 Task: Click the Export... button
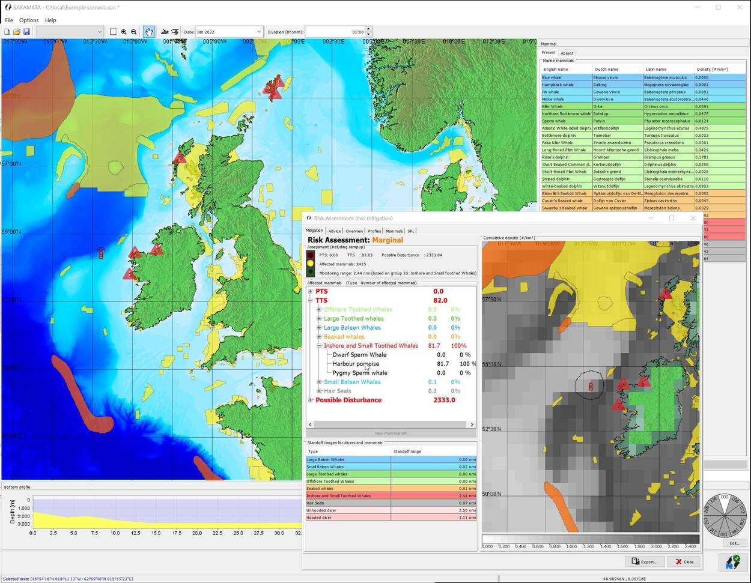coord(645,561)
